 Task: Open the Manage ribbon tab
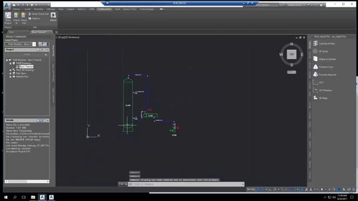(51, 9)
